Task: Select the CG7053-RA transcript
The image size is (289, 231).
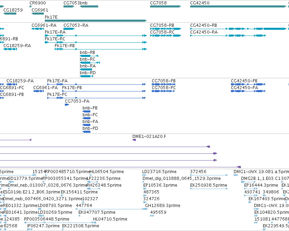Action: coord(69,29)
